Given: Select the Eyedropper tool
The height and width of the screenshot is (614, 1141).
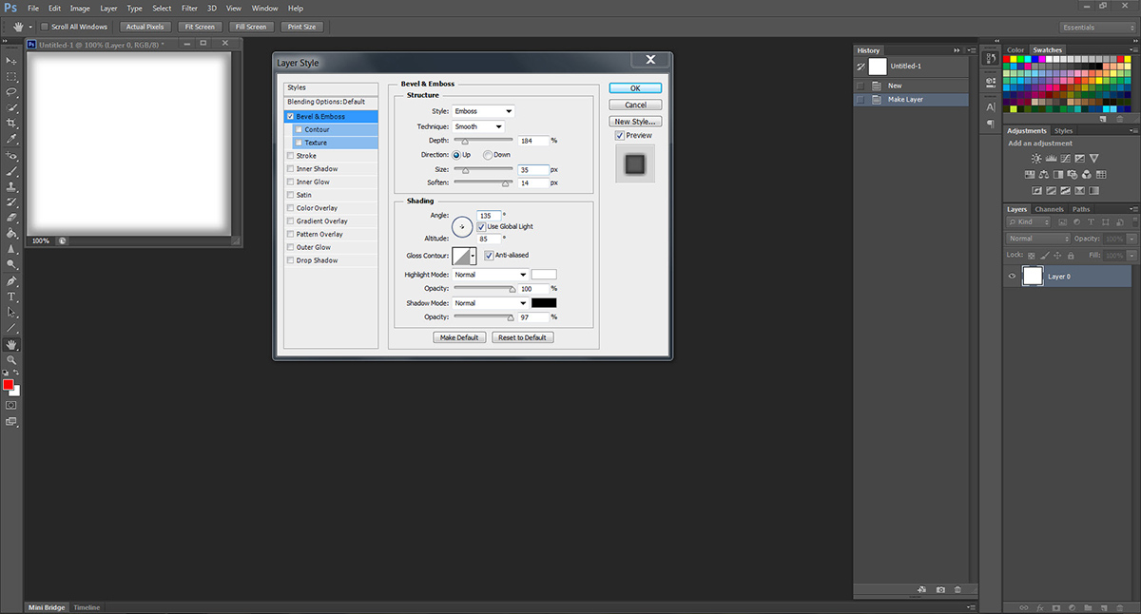Looking at the screenshot, I should pyautogui.click(x=12, y=140).
